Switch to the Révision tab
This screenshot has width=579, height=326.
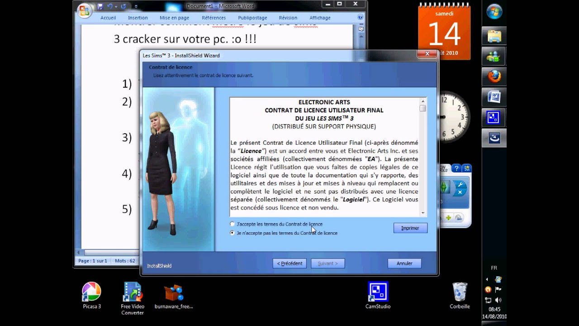288,18
